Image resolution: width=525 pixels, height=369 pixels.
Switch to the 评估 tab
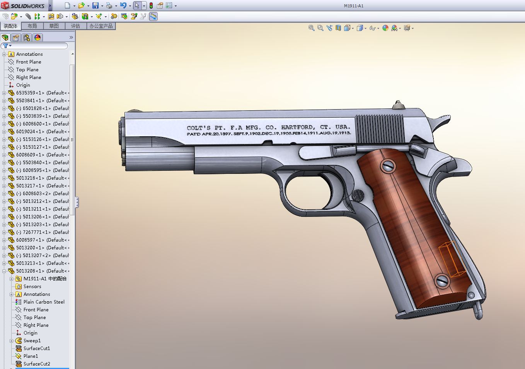tap(75, 26)
